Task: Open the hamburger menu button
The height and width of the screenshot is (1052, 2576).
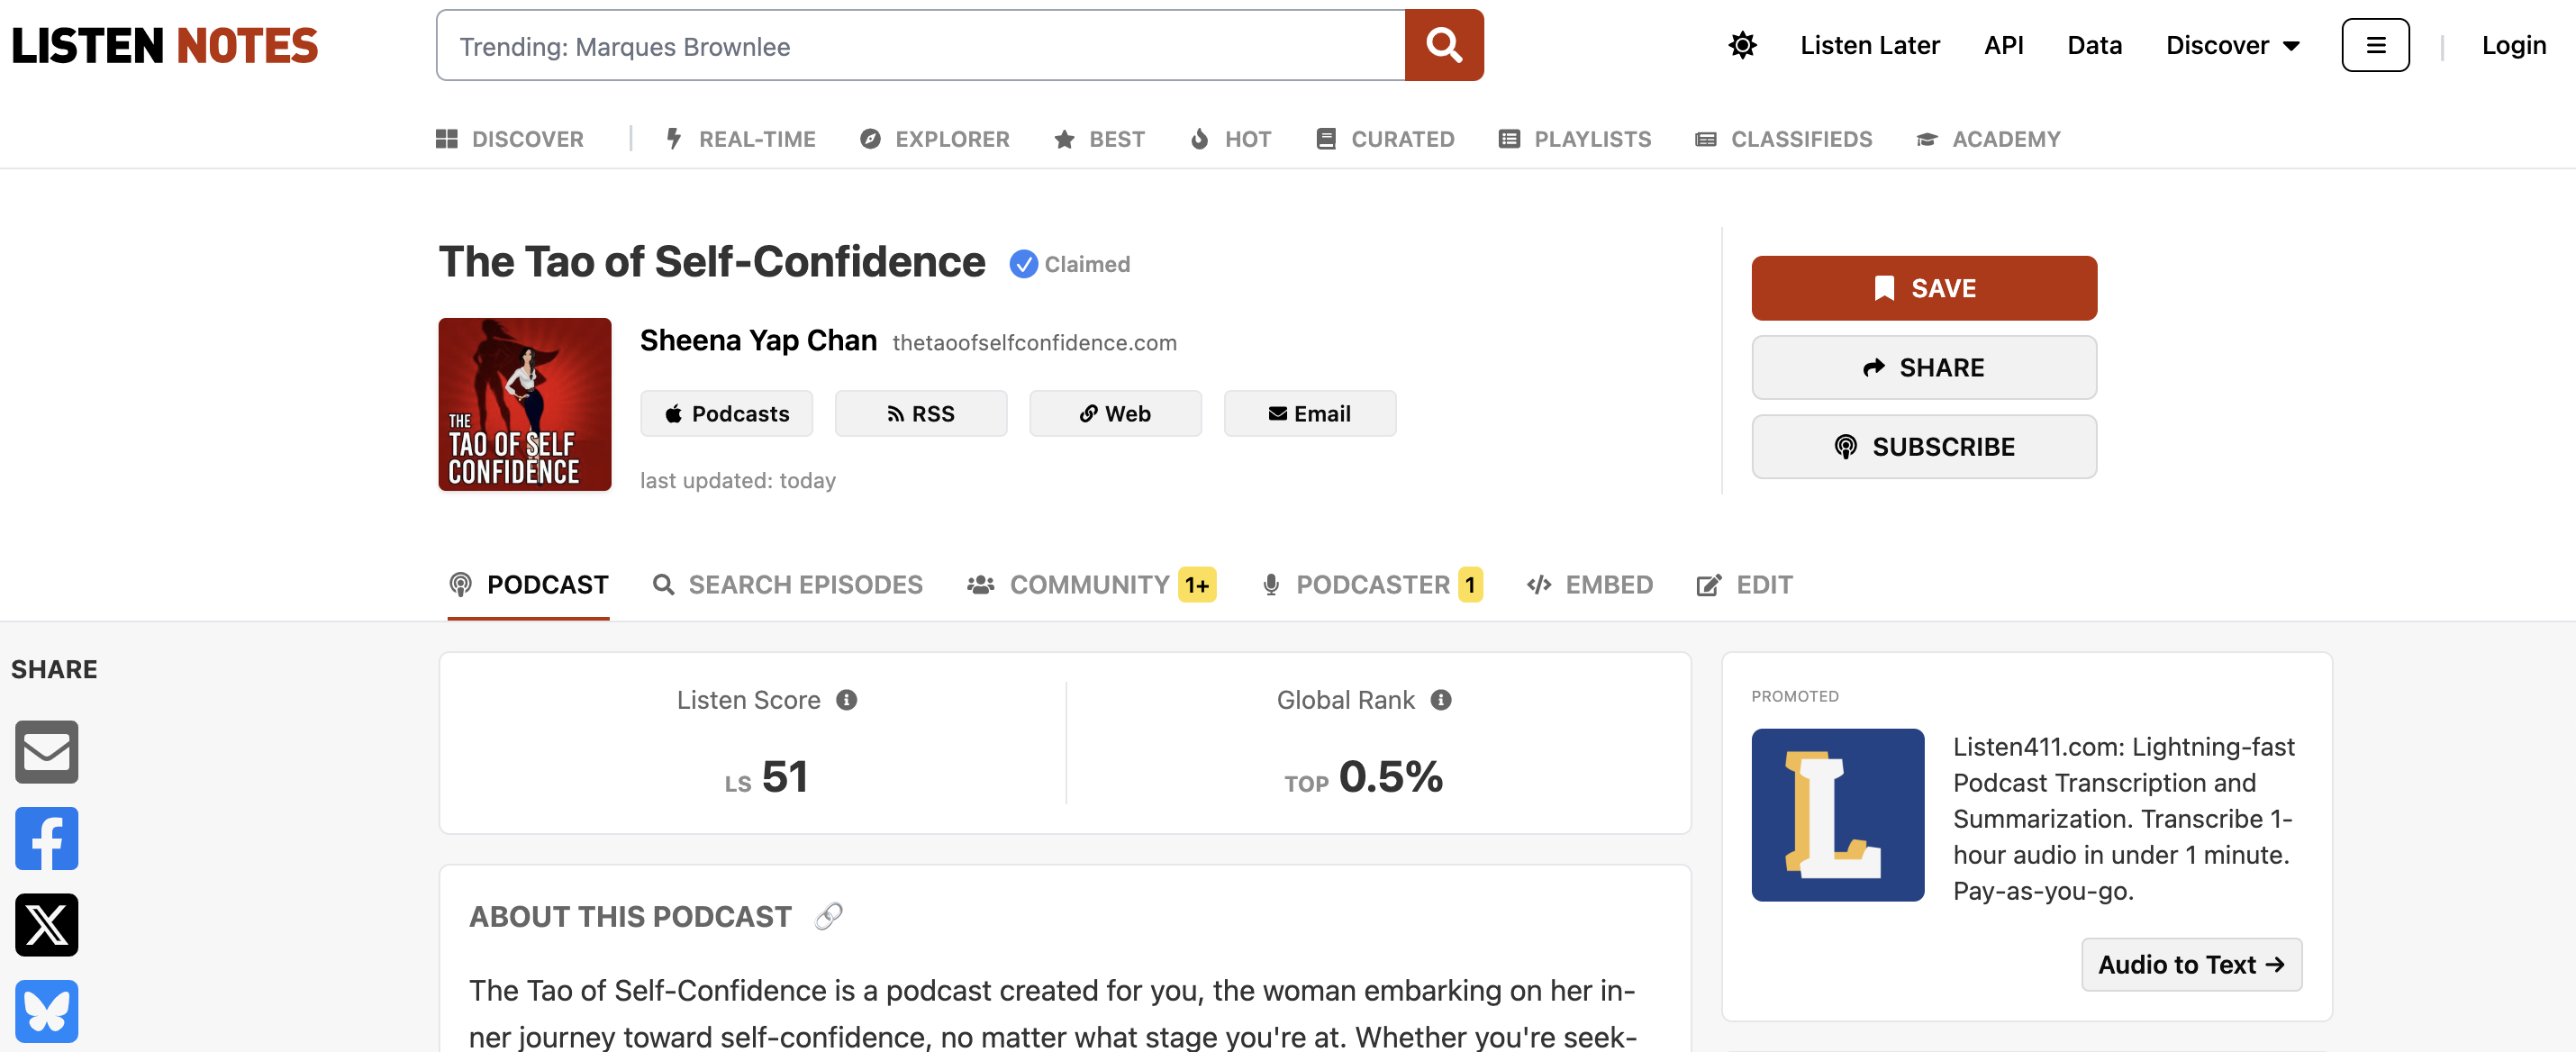Action: [x=2375, y=45]
